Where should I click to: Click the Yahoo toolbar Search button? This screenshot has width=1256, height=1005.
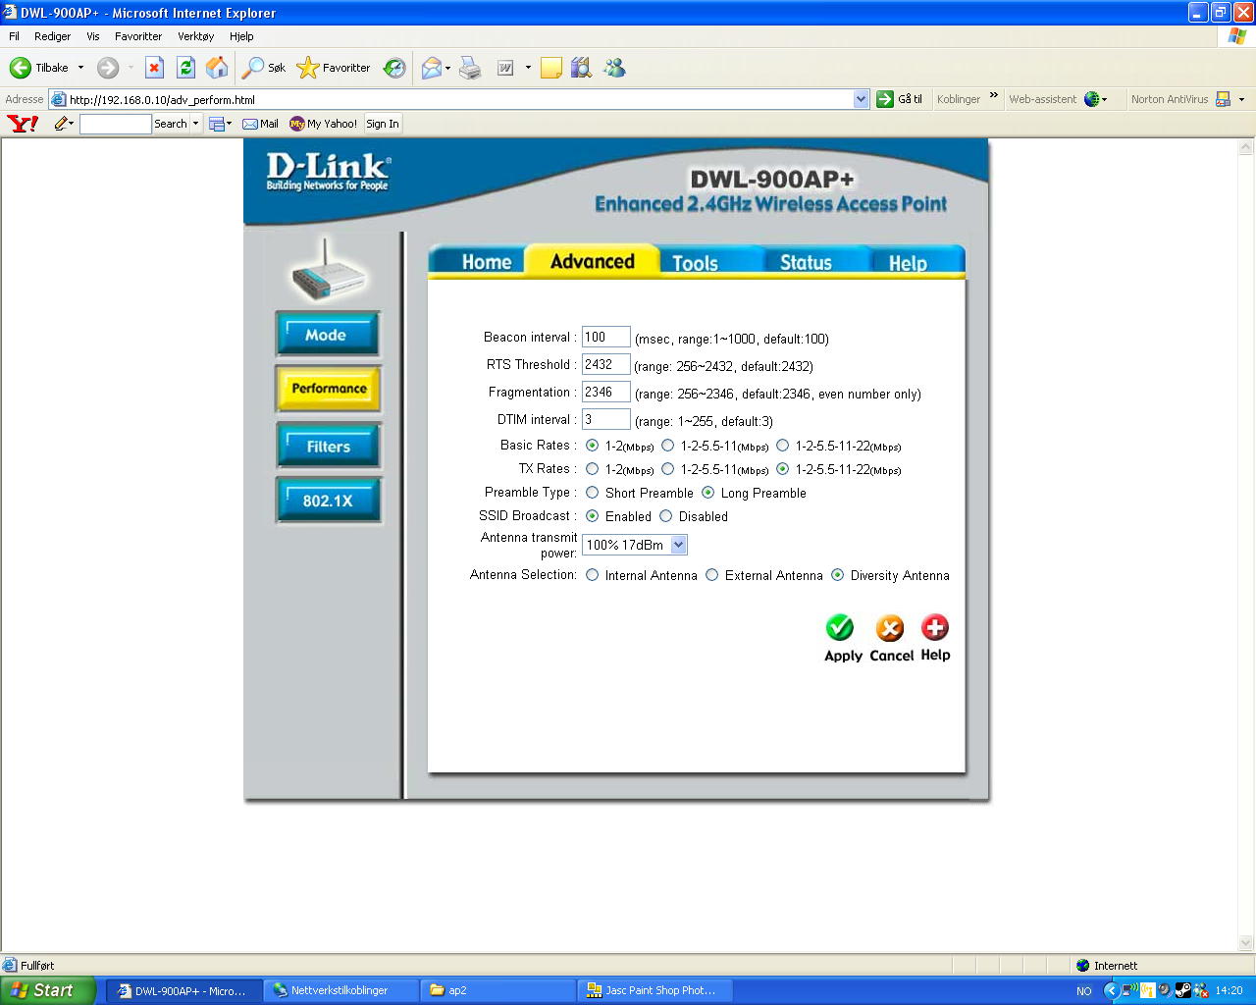tap(171, 124)
